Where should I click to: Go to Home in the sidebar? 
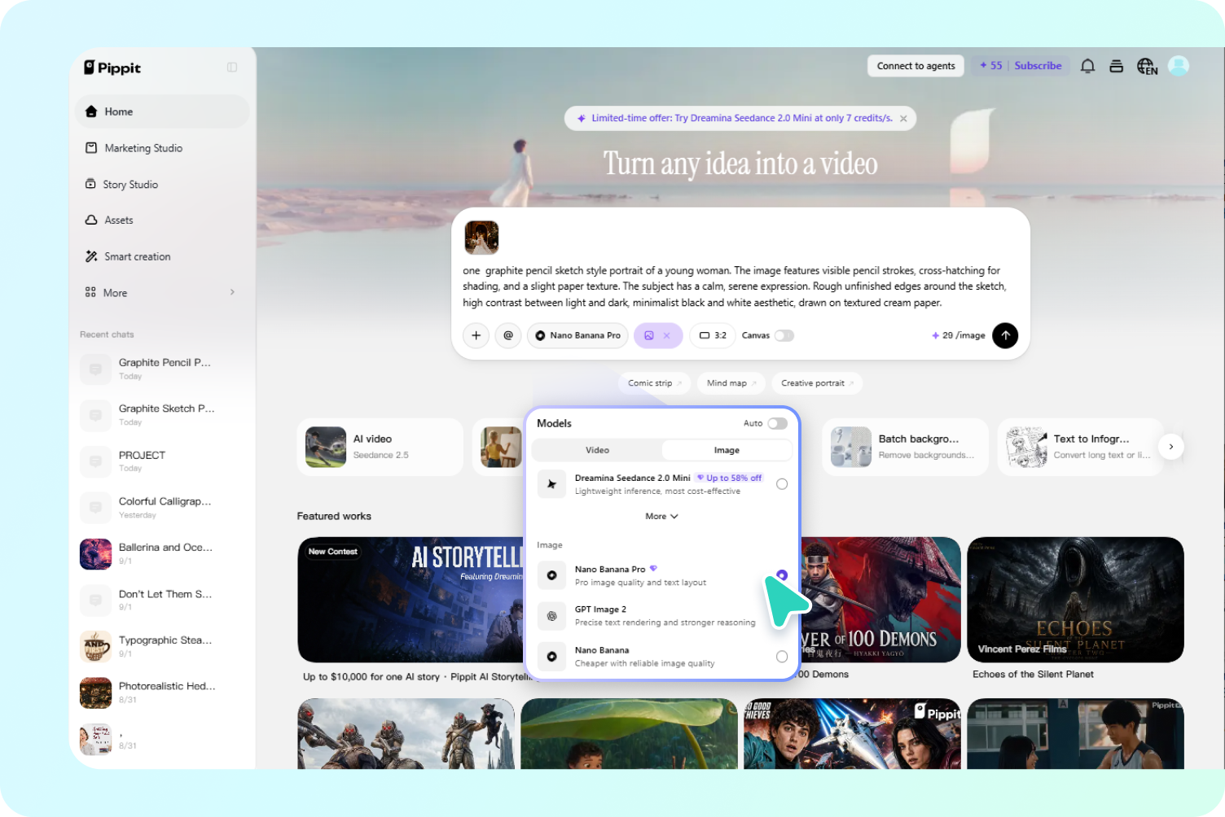tap(162, 111)
